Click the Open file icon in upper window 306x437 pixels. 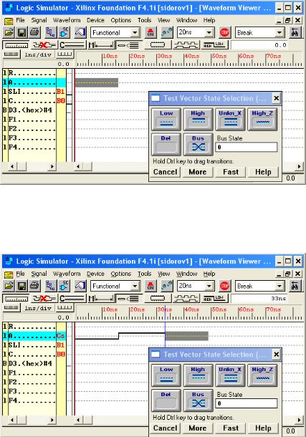pyautogui.click(x=9, y=33)
